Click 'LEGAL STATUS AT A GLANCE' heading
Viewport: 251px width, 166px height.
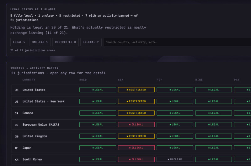click(x=33, y=9)
